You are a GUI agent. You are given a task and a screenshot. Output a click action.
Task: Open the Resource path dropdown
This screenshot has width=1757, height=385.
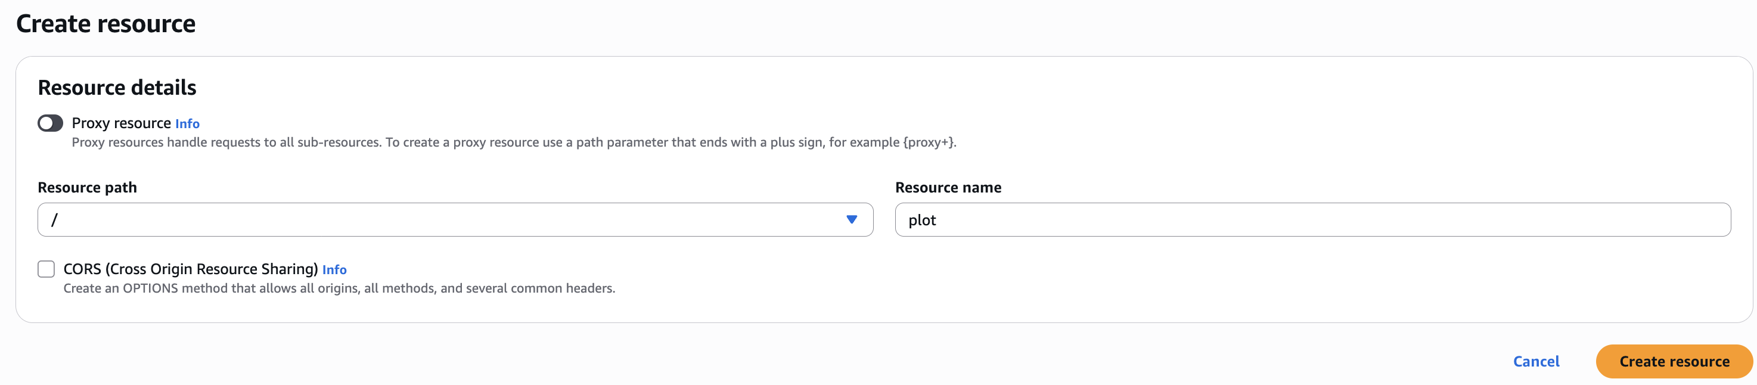point(454,220)
